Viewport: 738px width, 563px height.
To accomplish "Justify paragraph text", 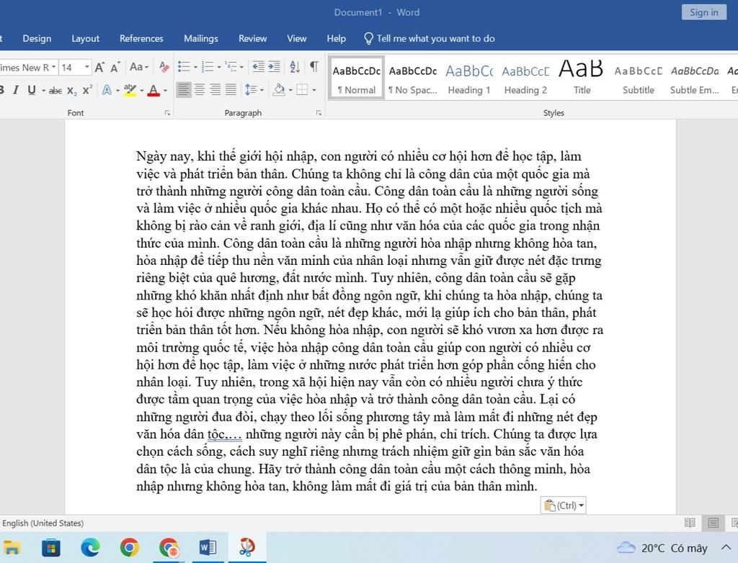I will click(231, 90).
